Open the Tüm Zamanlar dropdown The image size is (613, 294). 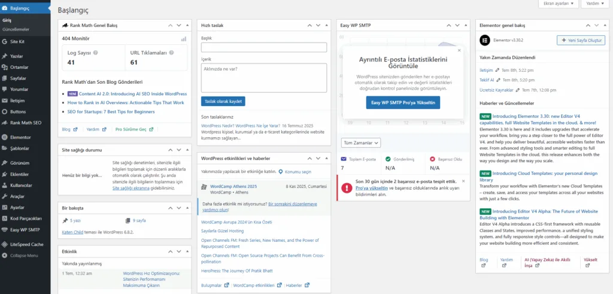[x=360, y=143]
